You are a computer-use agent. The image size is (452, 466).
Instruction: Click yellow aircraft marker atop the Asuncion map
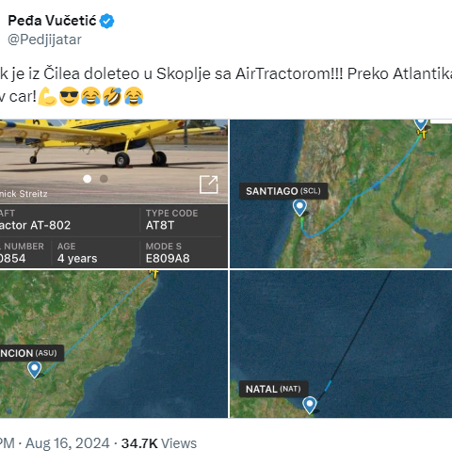(x=154, y=274)
